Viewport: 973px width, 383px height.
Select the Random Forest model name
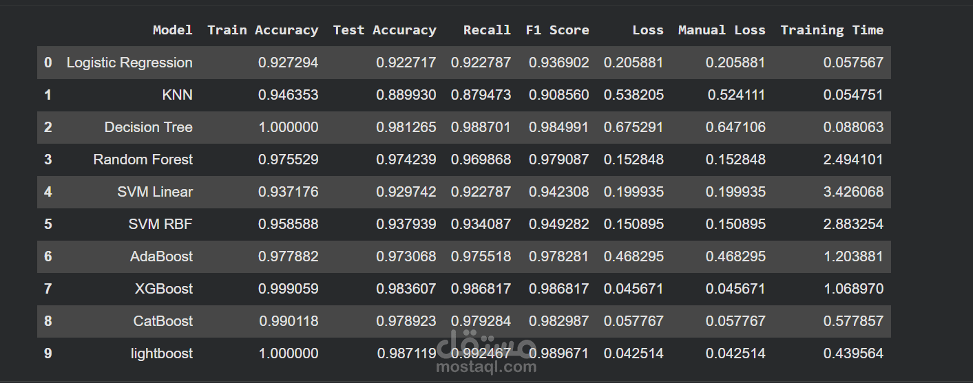click(143, 160)
